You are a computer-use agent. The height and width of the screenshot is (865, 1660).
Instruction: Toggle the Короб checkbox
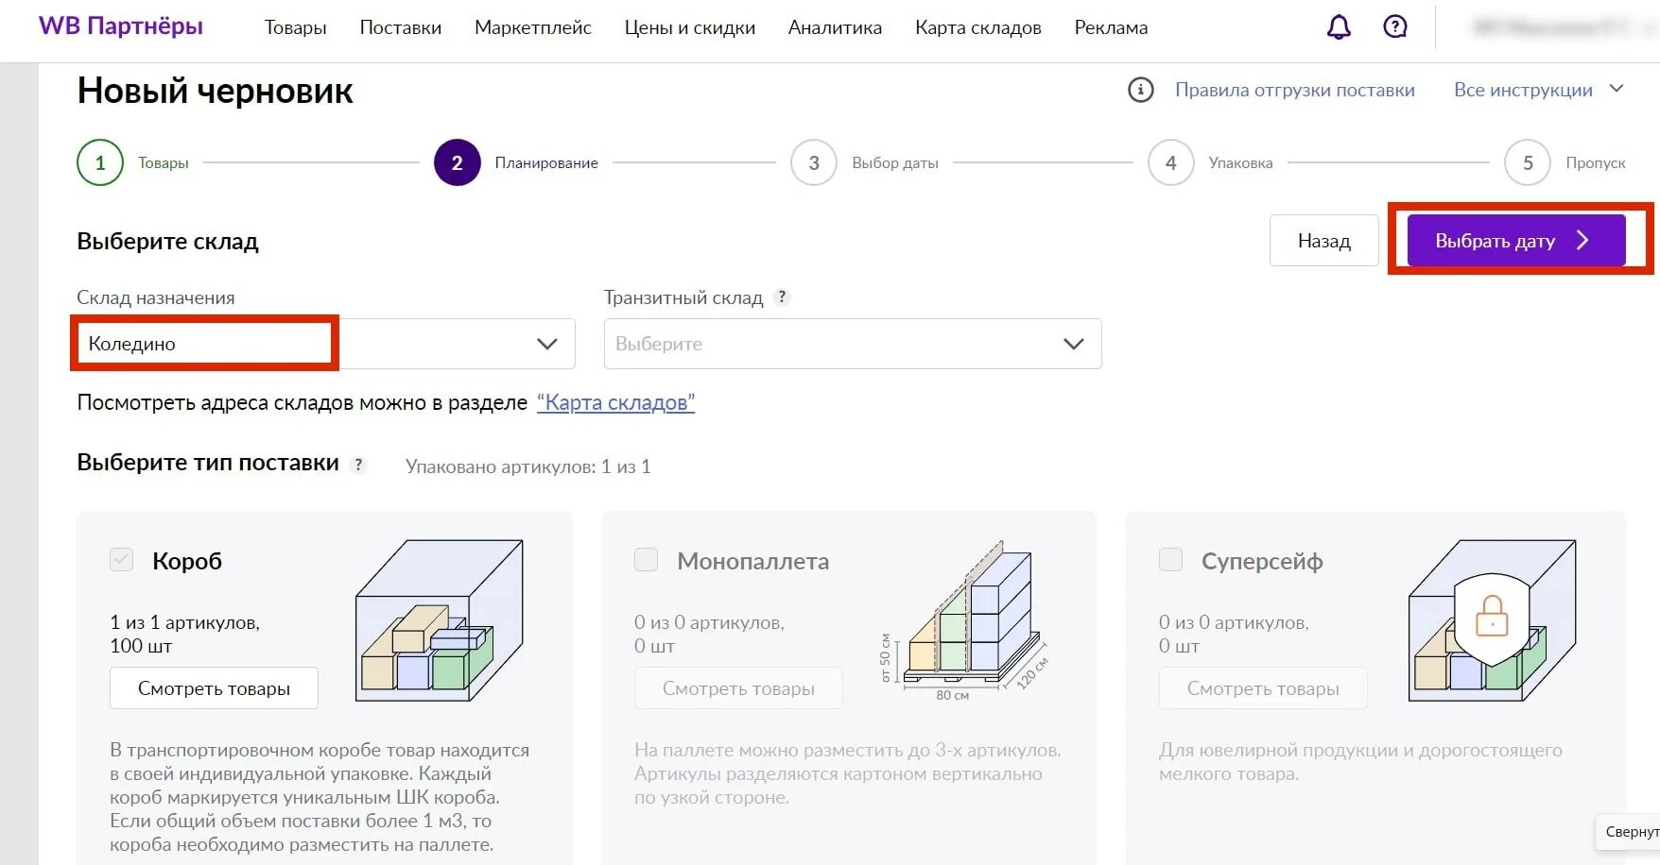point(122,560)
